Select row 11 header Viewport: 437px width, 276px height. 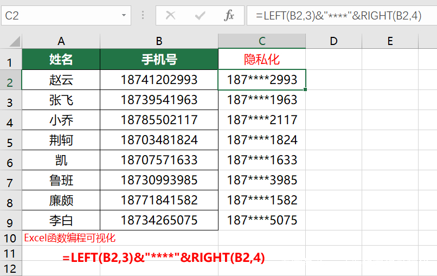point(10,253)
